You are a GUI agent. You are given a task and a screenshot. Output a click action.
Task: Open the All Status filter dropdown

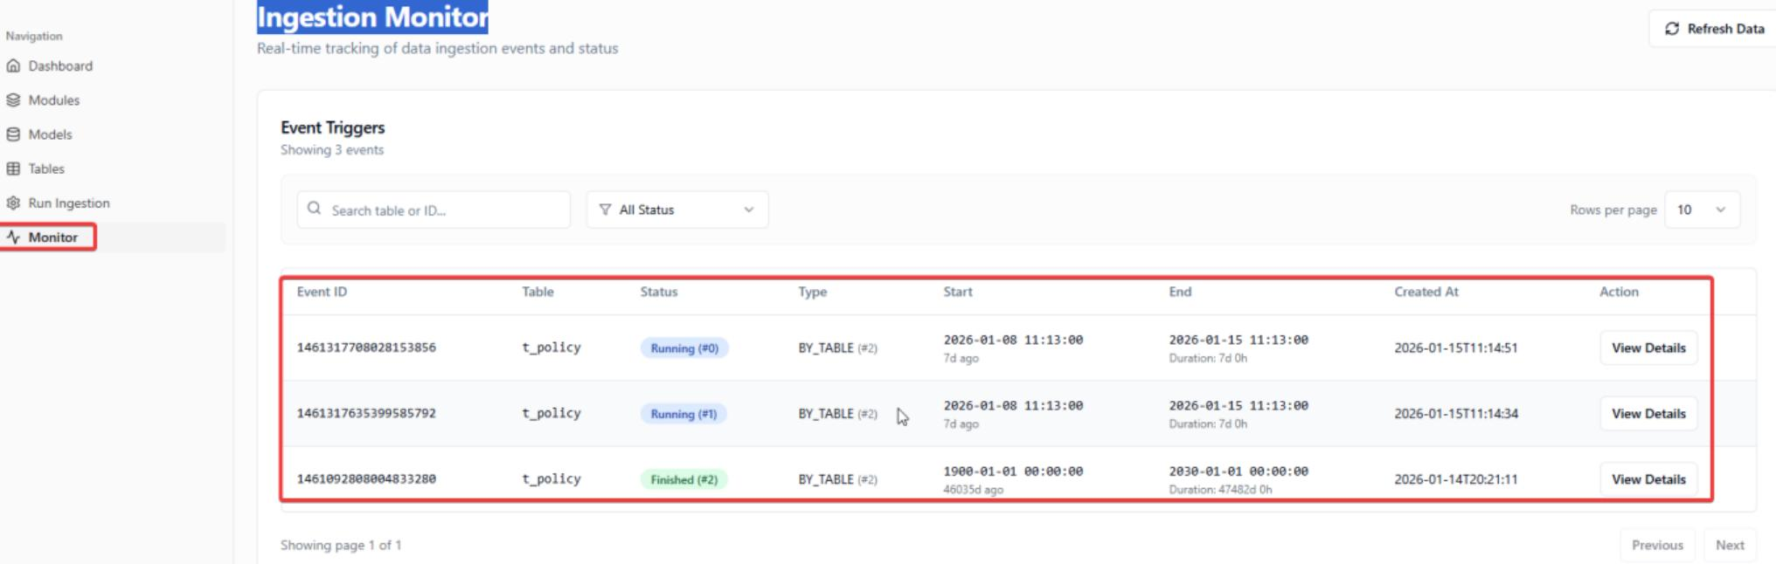coord(677,210)
